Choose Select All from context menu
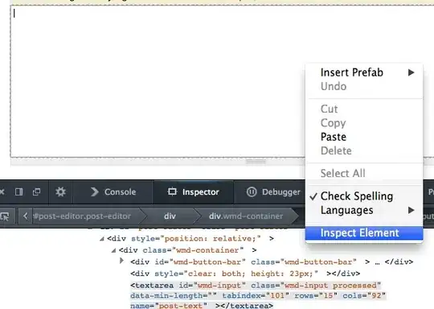 364,173
